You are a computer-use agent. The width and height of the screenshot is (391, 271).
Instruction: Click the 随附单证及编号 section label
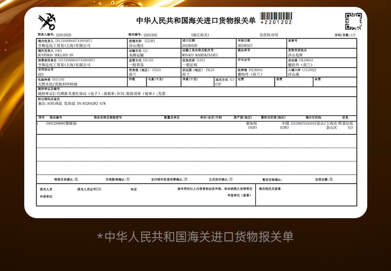pyautogui.click(x=49, y=89)
